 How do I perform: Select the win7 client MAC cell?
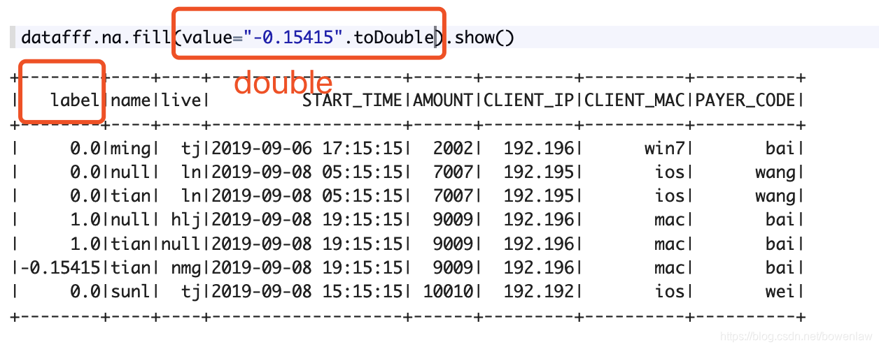click(665, 148)
